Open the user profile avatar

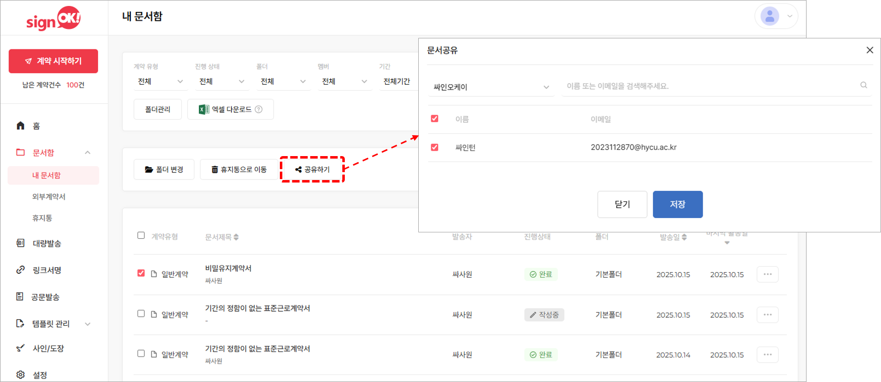[770, 16]
